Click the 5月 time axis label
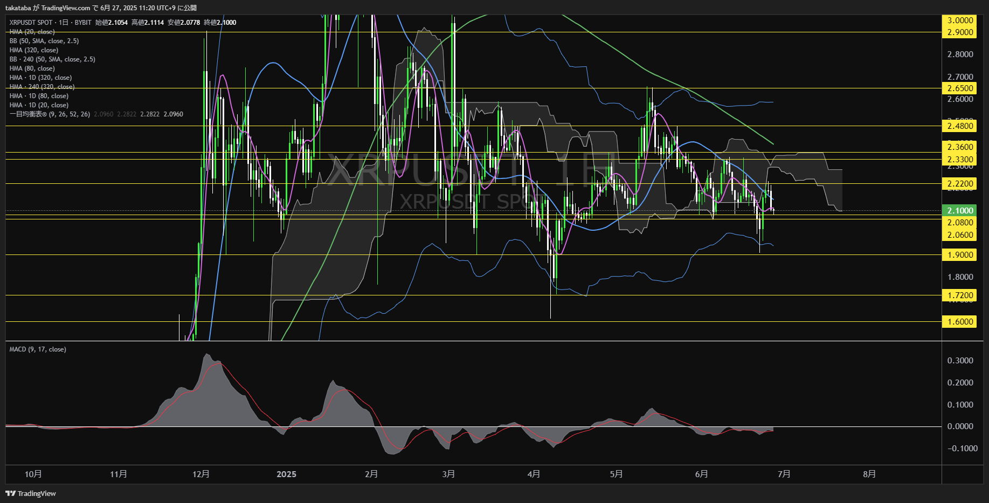Viewport: 989px width, 503px height. [x=616, y=474]
